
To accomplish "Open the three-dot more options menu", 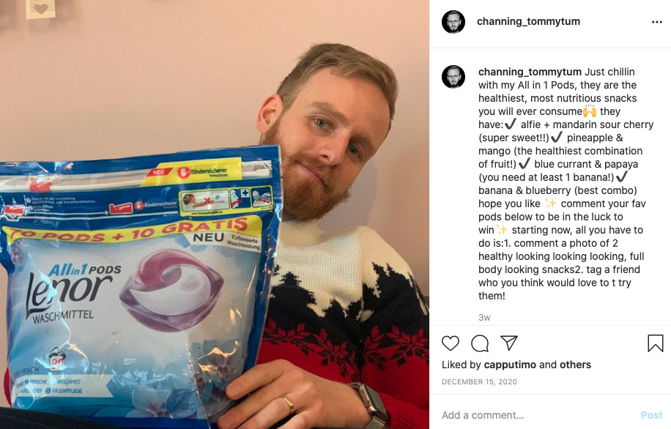I will (x=657, y=22).
